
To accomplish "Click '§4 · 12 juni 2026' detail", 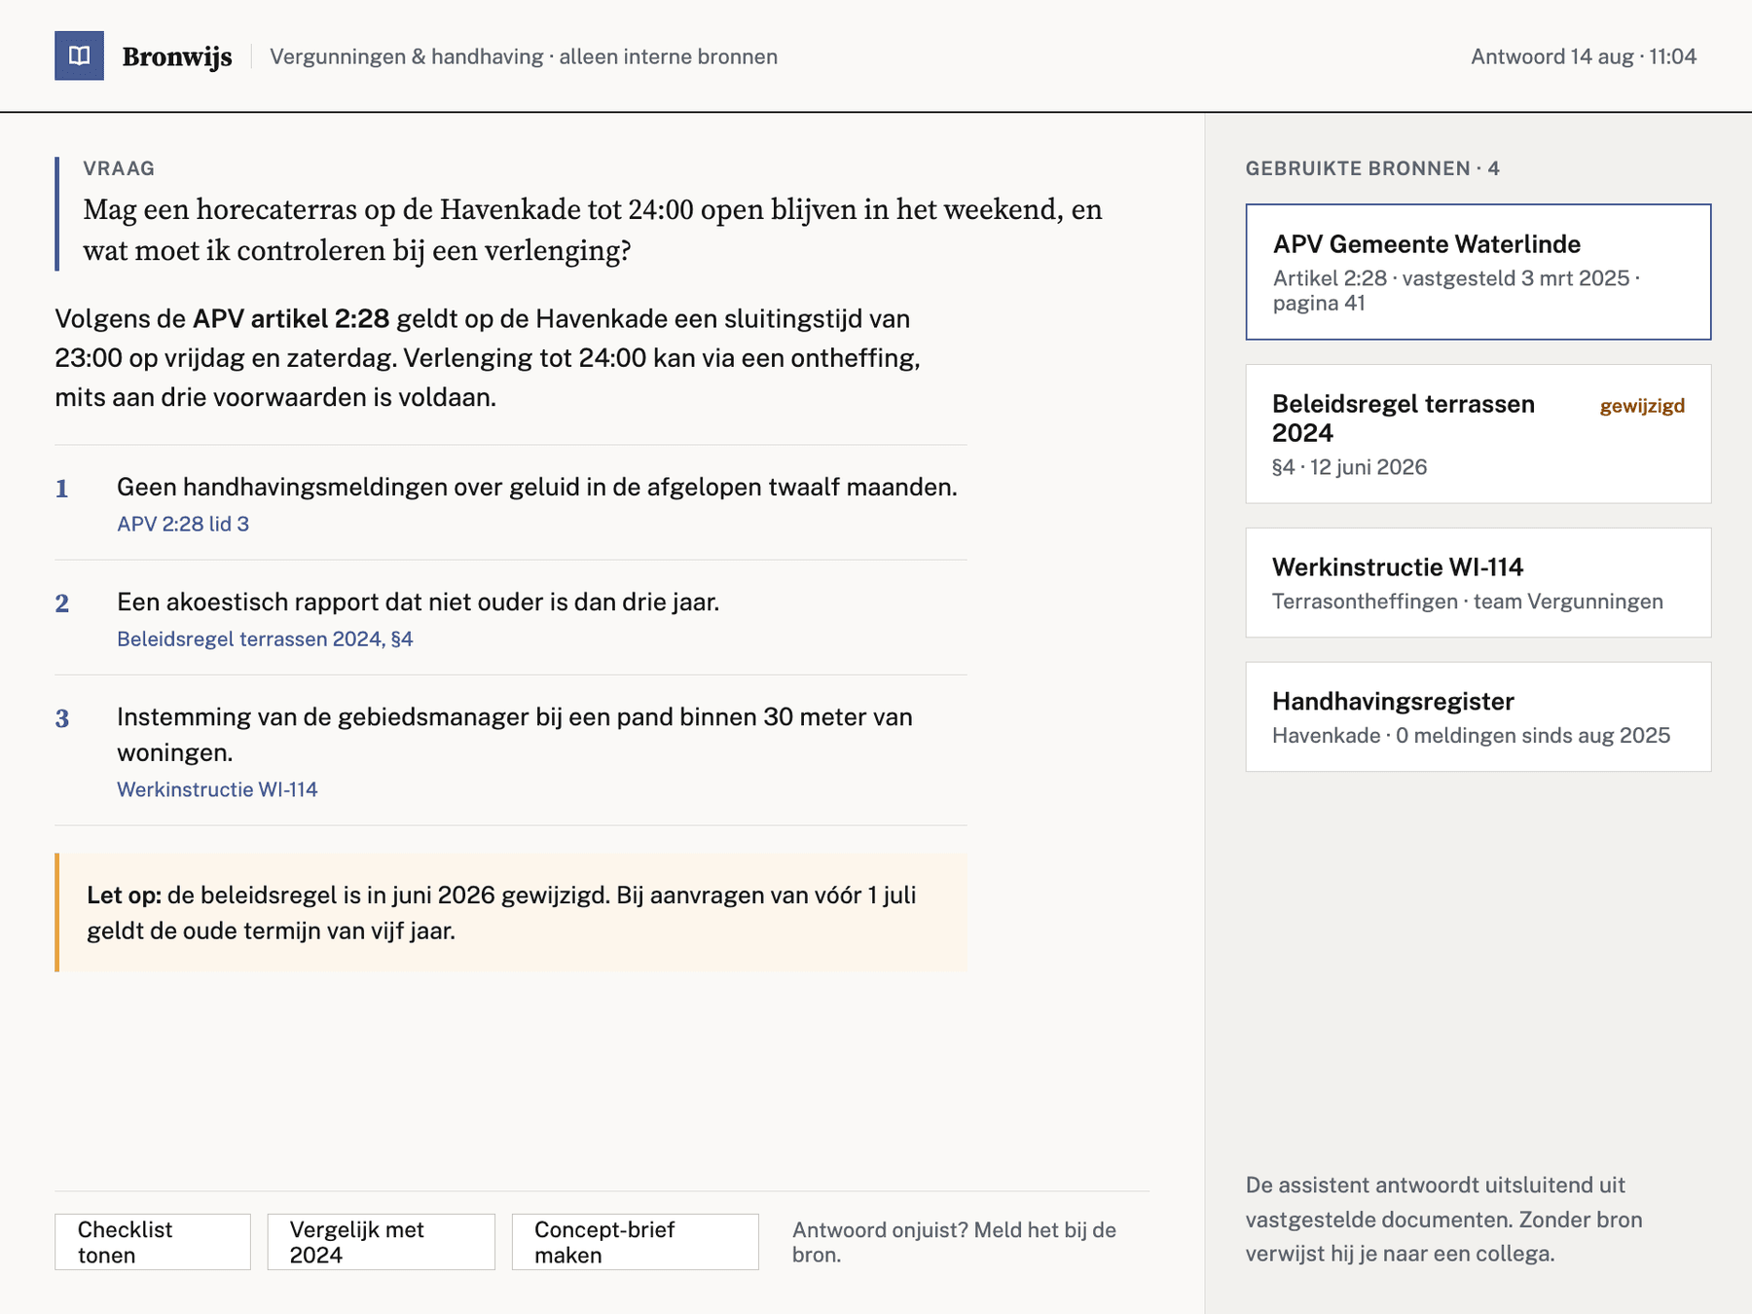I will (1349, 467).
